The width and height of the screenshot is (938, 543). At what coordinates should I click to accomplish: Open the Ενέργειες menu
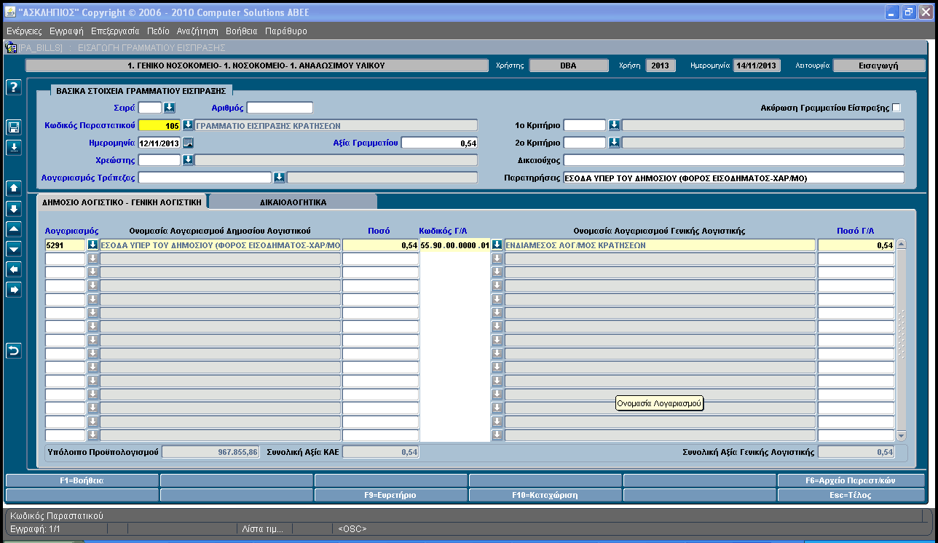24,31
